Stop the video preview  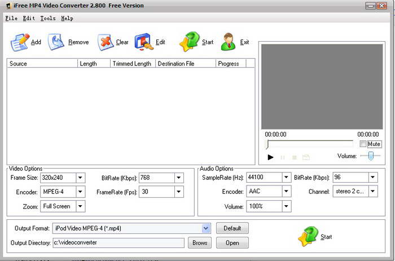pos(294,157)
